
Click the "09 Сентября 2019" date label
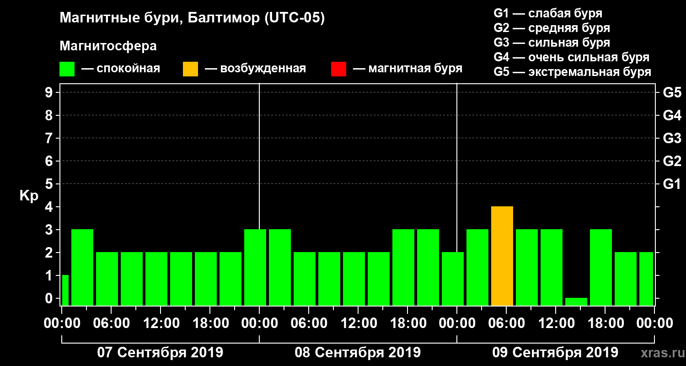pos(555,353)
